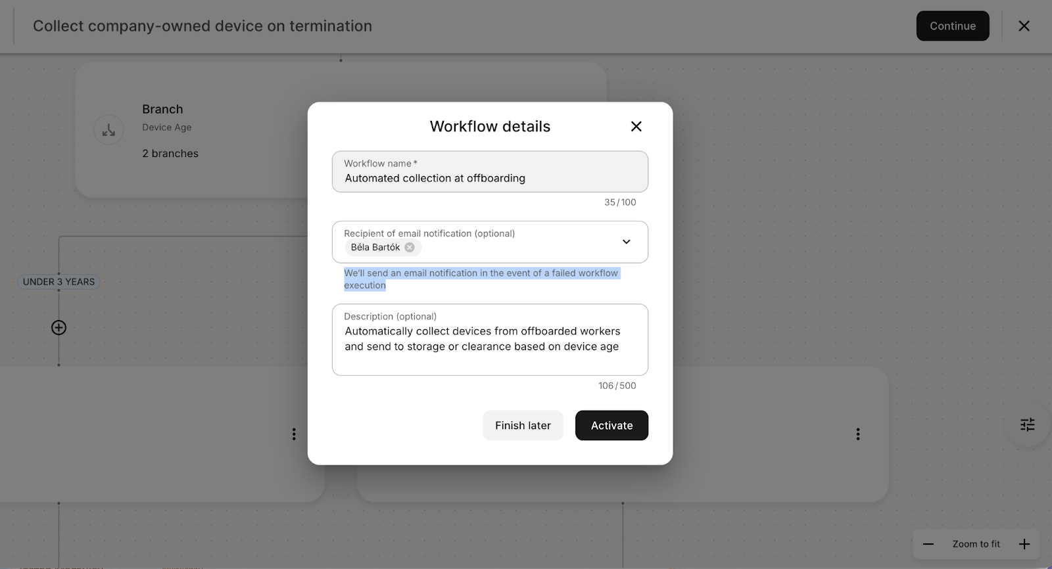Select the Branch card title
The width and height of the screenshot is (1052, 569).
pos(162,109)
